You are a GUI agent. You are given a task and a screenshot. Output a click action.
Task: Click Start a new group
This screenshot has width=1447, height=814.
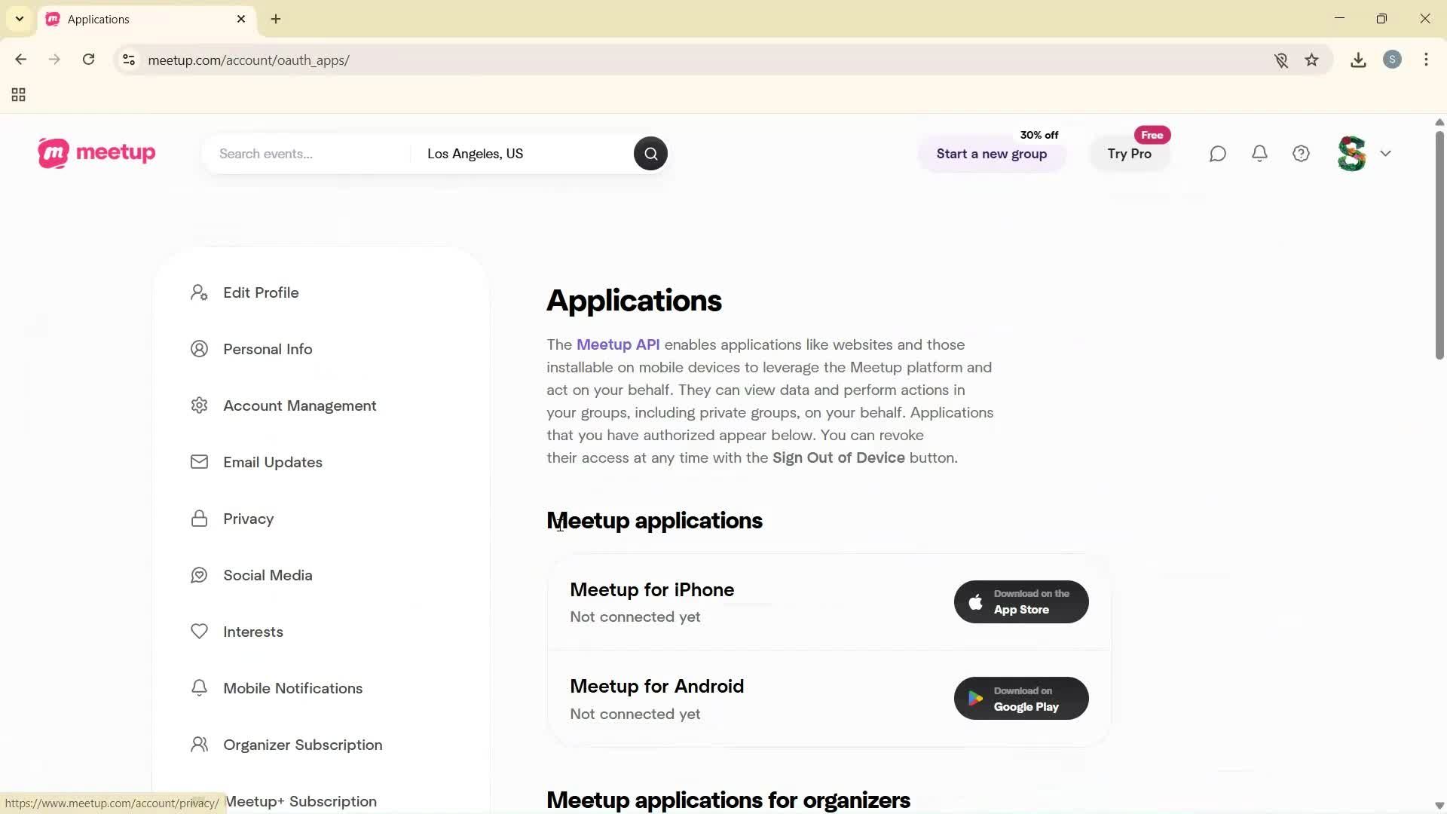[992, 154]
